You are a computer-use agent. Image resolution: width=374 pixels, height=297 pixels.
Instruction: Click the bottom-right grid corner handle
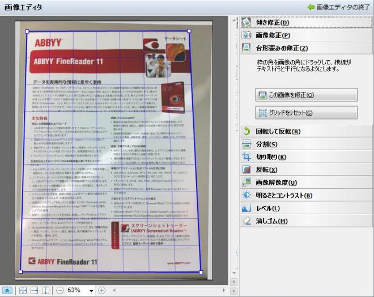tap(201, 272)
